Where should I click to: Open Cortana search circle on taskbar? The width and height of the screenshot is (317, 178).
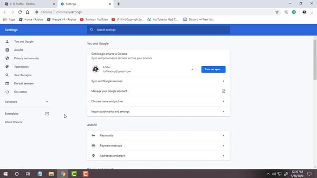[x=16, y=174]
